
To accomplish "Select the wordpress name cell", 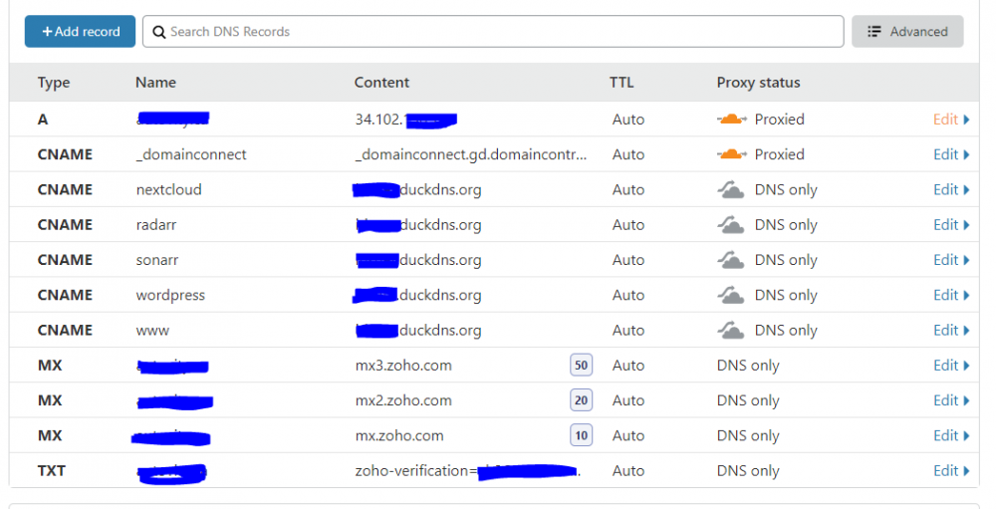I will click(x=170, y=296).
